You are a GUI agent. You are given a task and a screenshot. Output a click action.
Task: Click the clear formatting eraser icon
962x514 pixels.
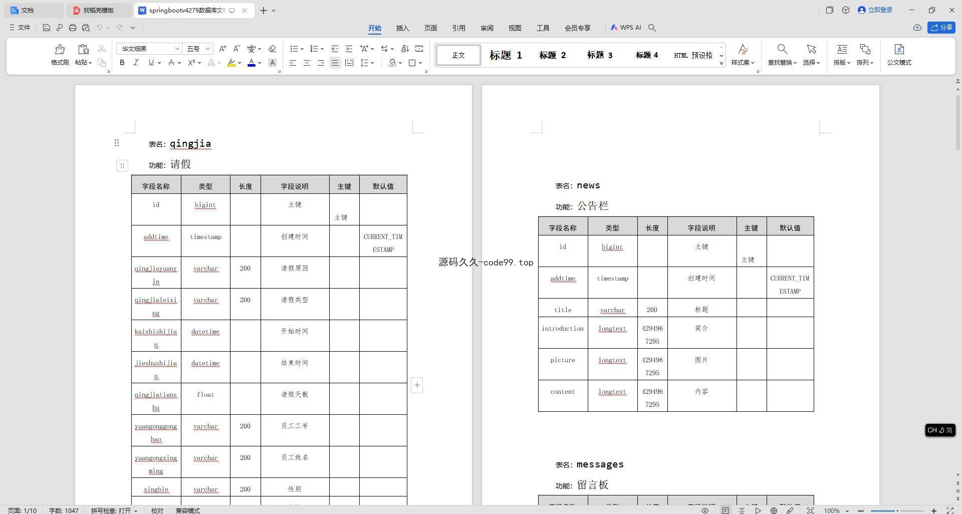click(272, 49)
